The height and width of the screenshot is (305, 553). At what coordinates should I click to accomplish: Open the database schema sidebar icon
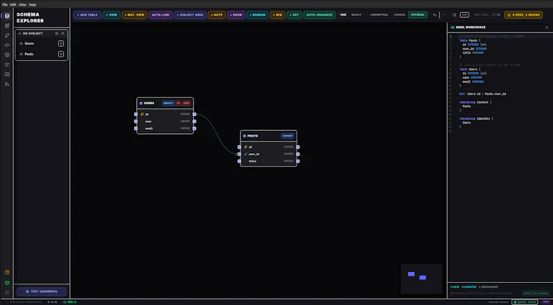[x=7, y=16]
